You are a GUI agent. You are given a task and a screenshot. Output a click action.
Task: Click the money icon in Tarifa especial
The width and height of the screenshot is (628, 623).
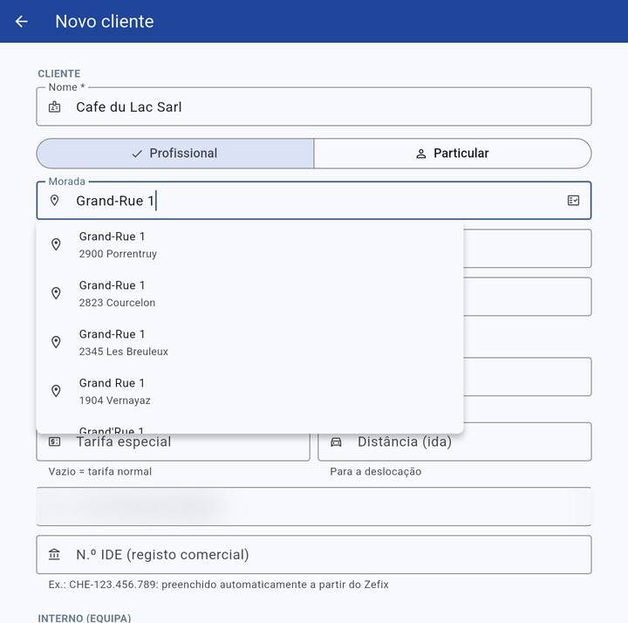54,442
